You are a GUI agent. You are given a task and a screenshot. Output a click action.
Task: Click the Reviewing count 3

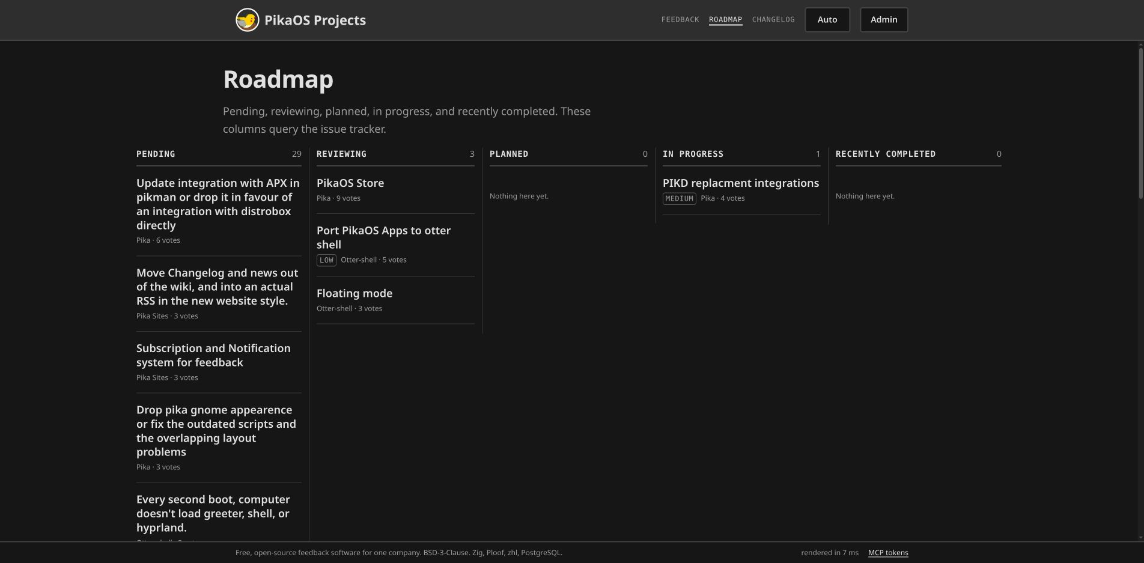[x=472, y=154]
